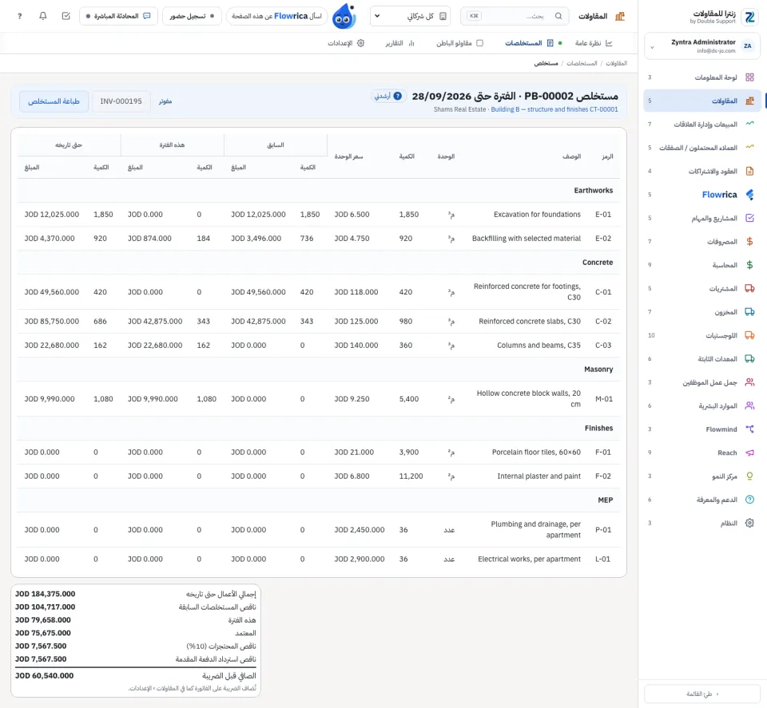Screen dimensions: 767x708
Task: Expand the Zyntra Administrator account menu
Action: (702, 46)
